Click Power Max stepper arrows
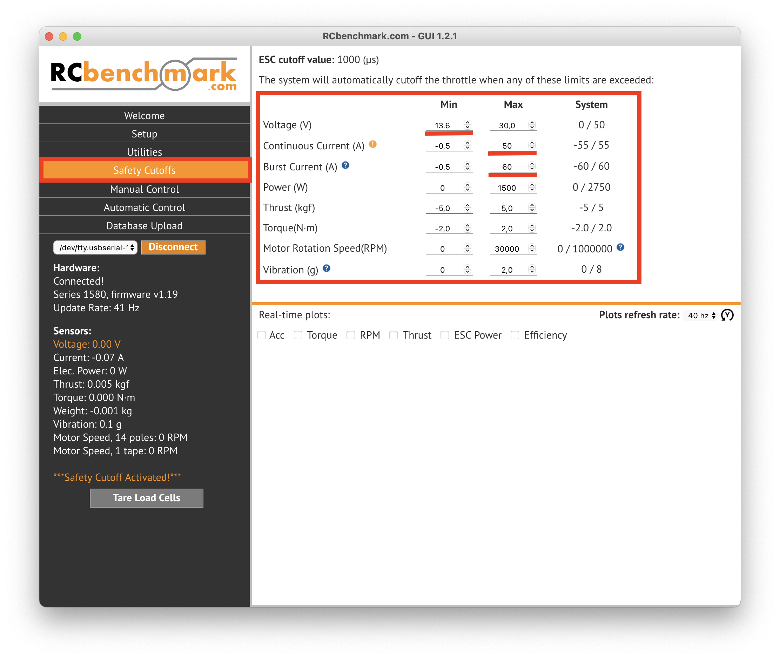 point(532,188)
